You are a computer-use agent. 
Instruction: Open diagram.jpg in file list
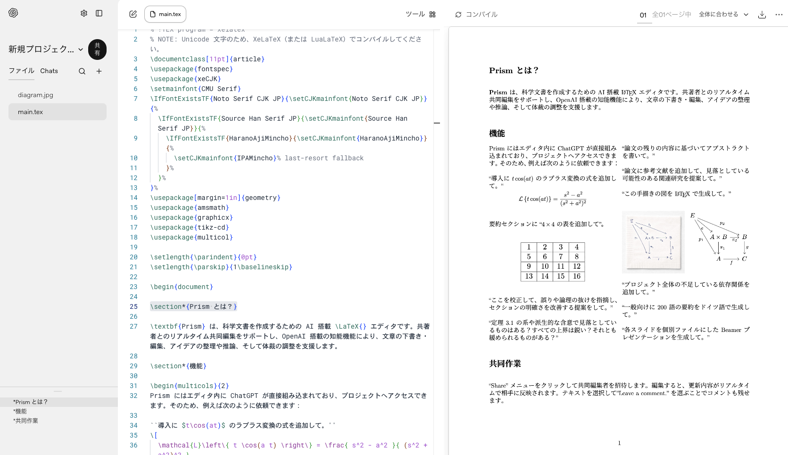(35, 95)
